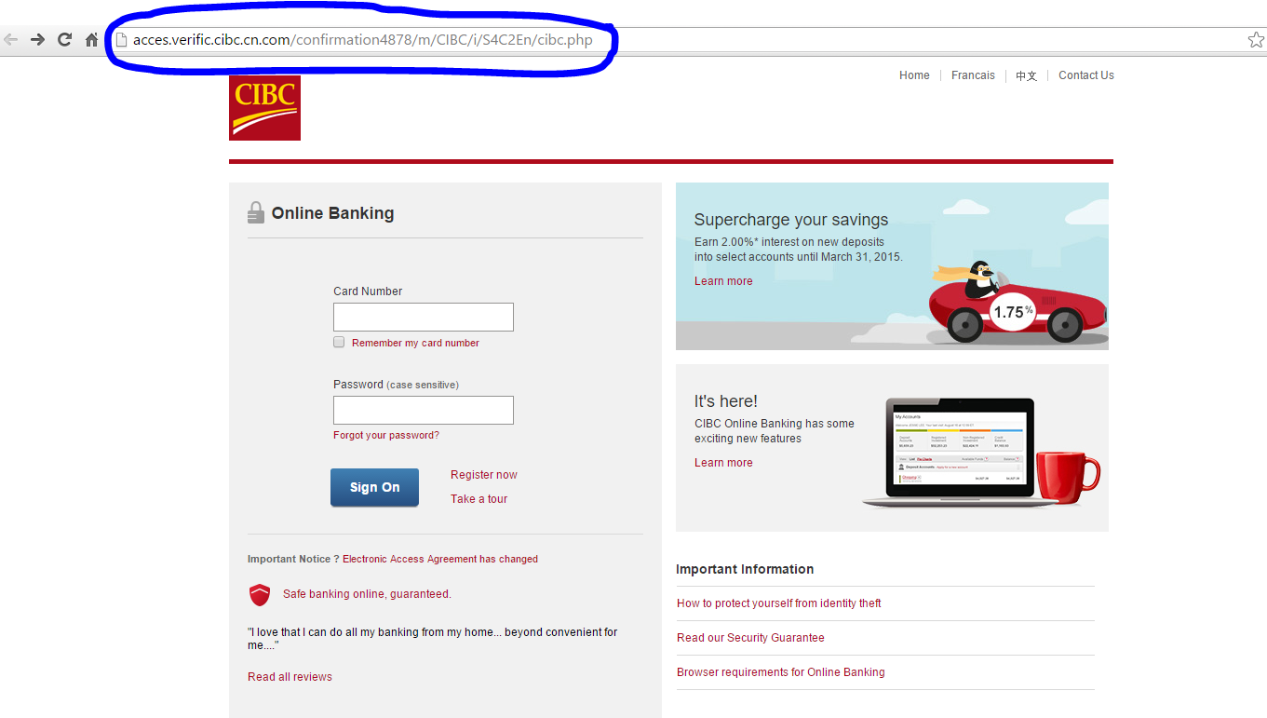The height and width of the screenshot is (718, 1267).
Task: Tick the Remember my card number checkbox
Action: (340, 342)
